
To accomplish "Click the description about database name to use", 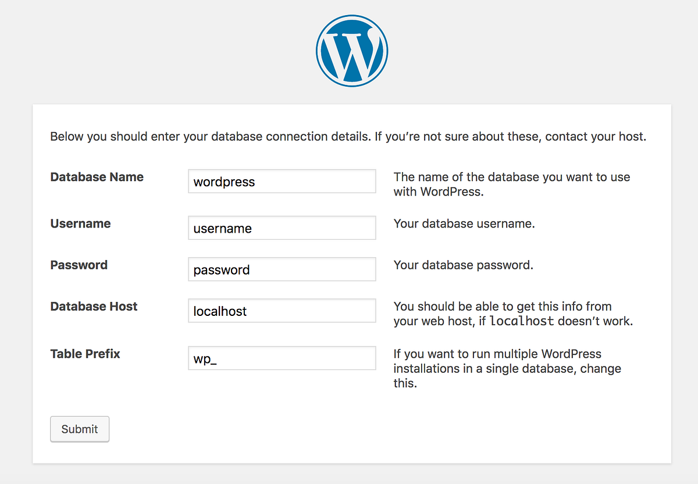I will (x=512, y=184).
